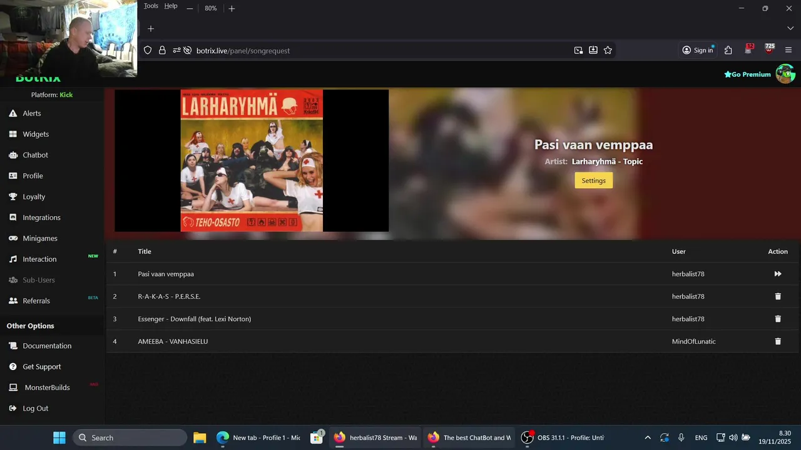
Task: Expand the list all tabs chevron
Action: tap(790, 28)
